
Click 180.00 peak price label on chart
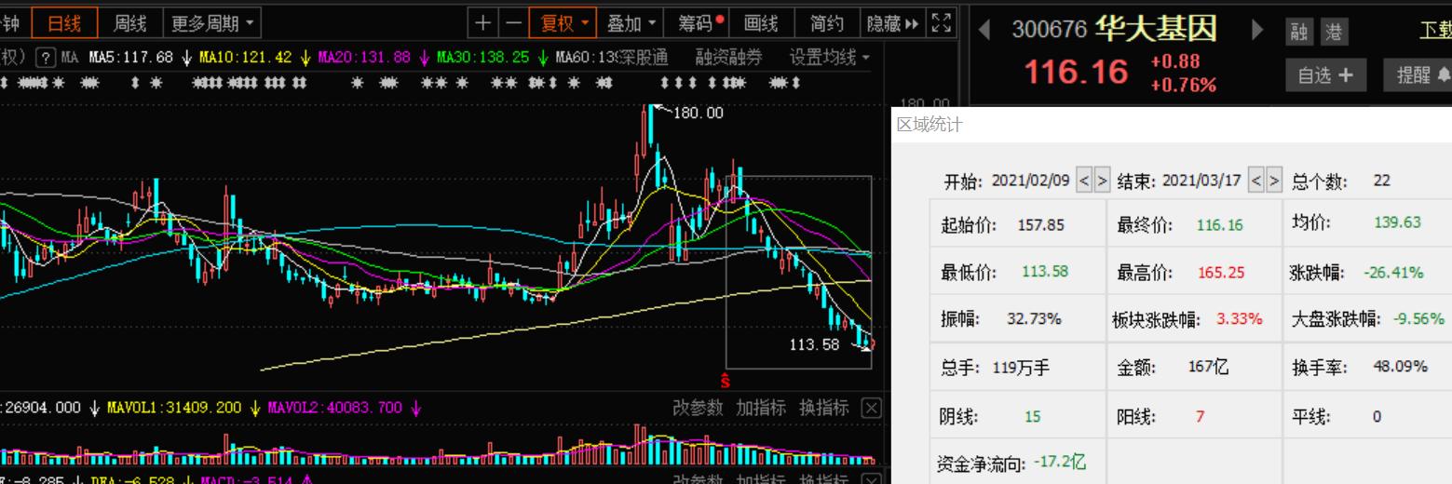pyautogui.click(x=698, y=113)
